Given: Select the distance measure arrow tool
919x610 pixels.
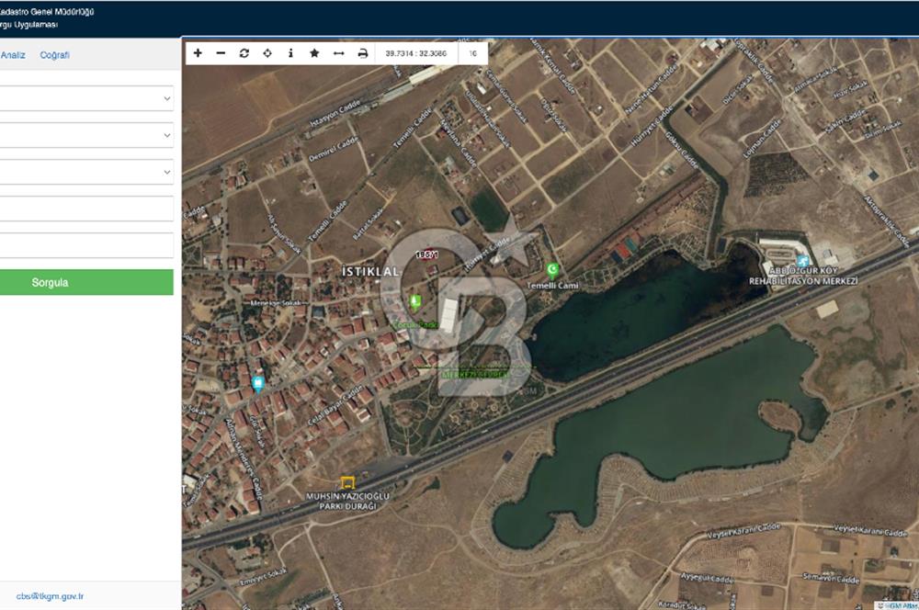Looking at the screenshot, I should click(338, 53).
